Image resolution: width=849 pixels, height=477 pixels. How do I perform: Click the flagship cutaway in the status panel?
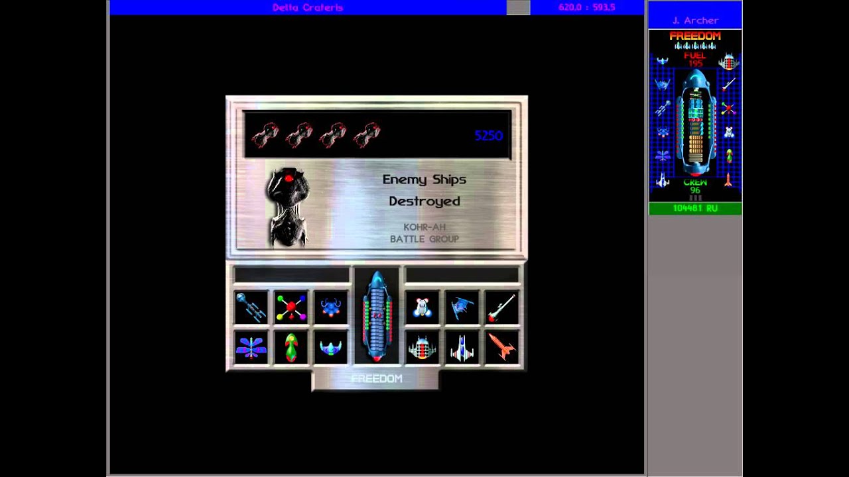695,124
